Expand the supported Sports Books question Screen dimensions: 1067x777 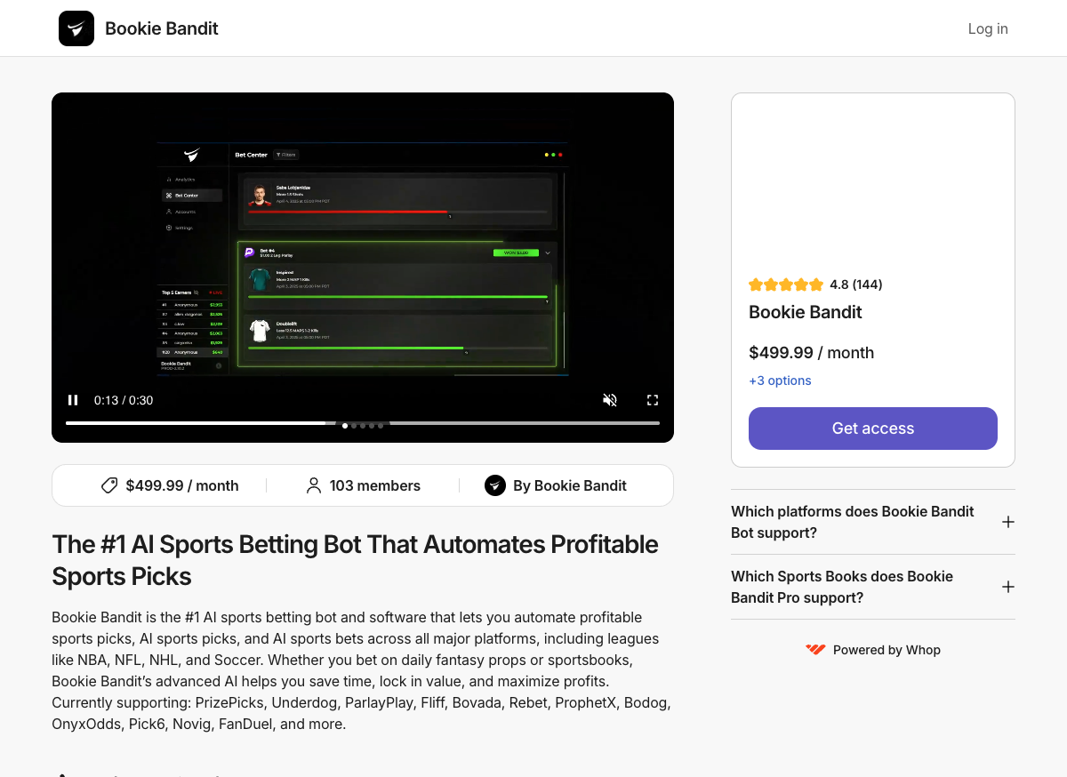click(x=1007, y=587)
